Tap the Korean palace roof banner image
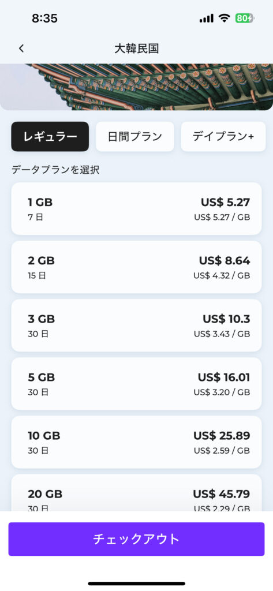This screenshot has height=591, width=273. (x=136, y=87)
